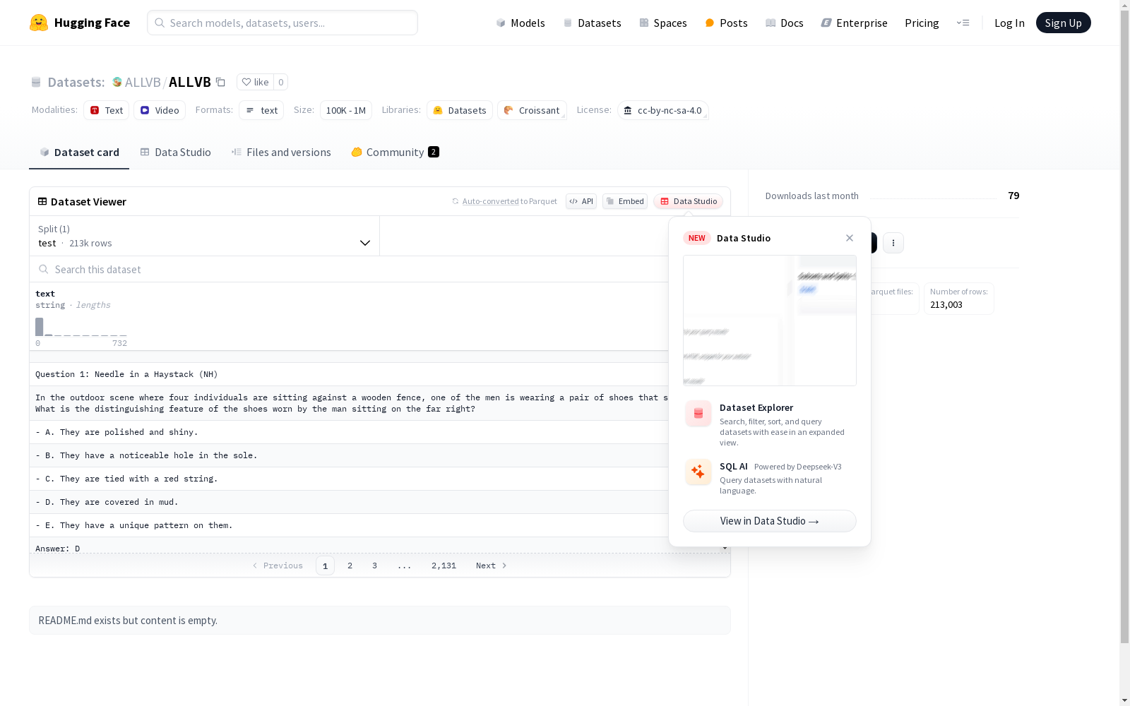
Task: Click the Dataset Explorer icon
Action: [x=698, y=414]
